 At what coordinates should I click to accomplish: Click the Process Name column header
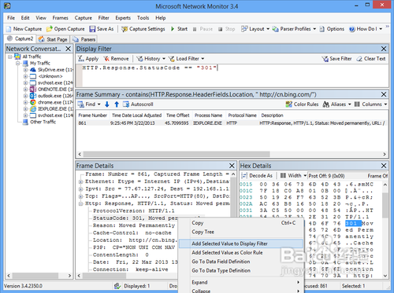click(x=208, y=115)
